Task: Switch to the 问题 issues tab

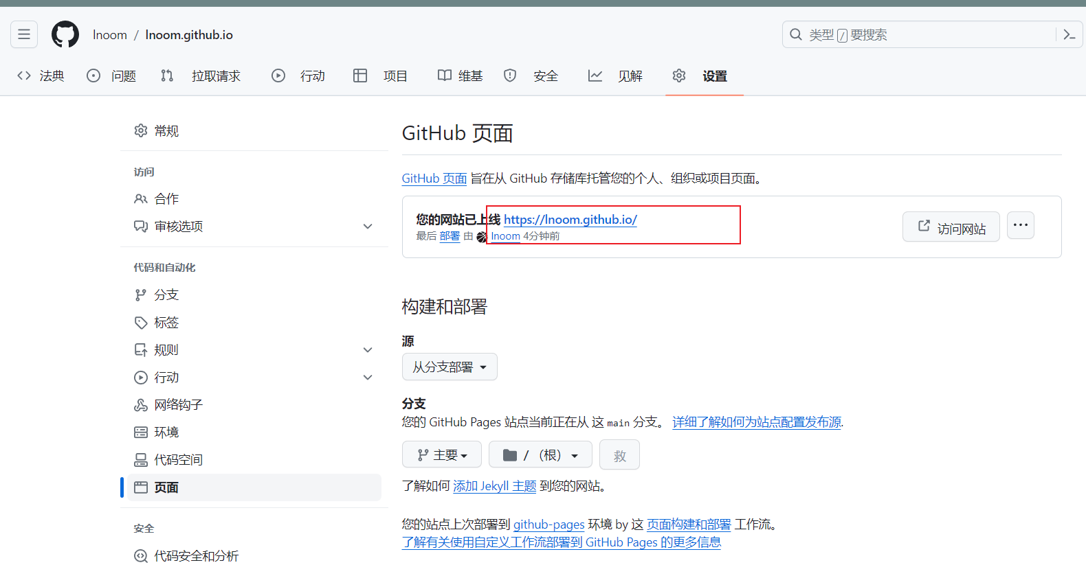Action: tap(112, 76)
